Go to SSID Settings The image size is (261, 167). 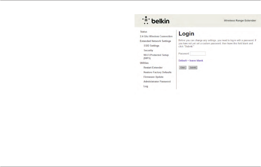(x=151, y=46)
